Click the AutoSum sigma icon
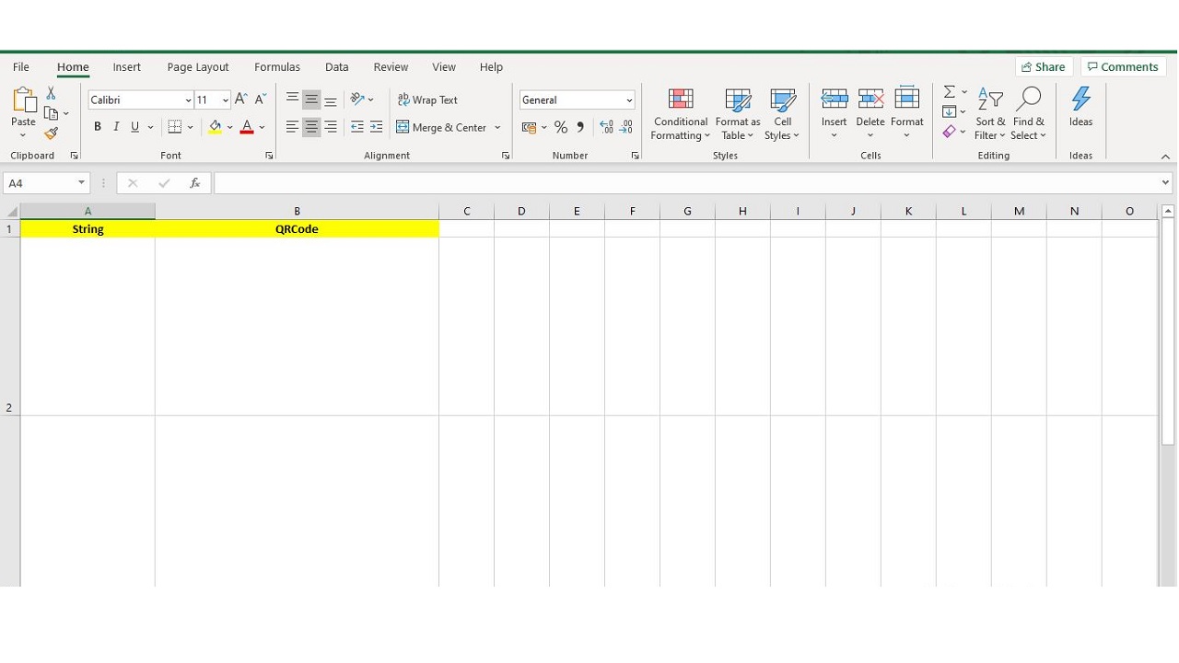 [949, 92]
